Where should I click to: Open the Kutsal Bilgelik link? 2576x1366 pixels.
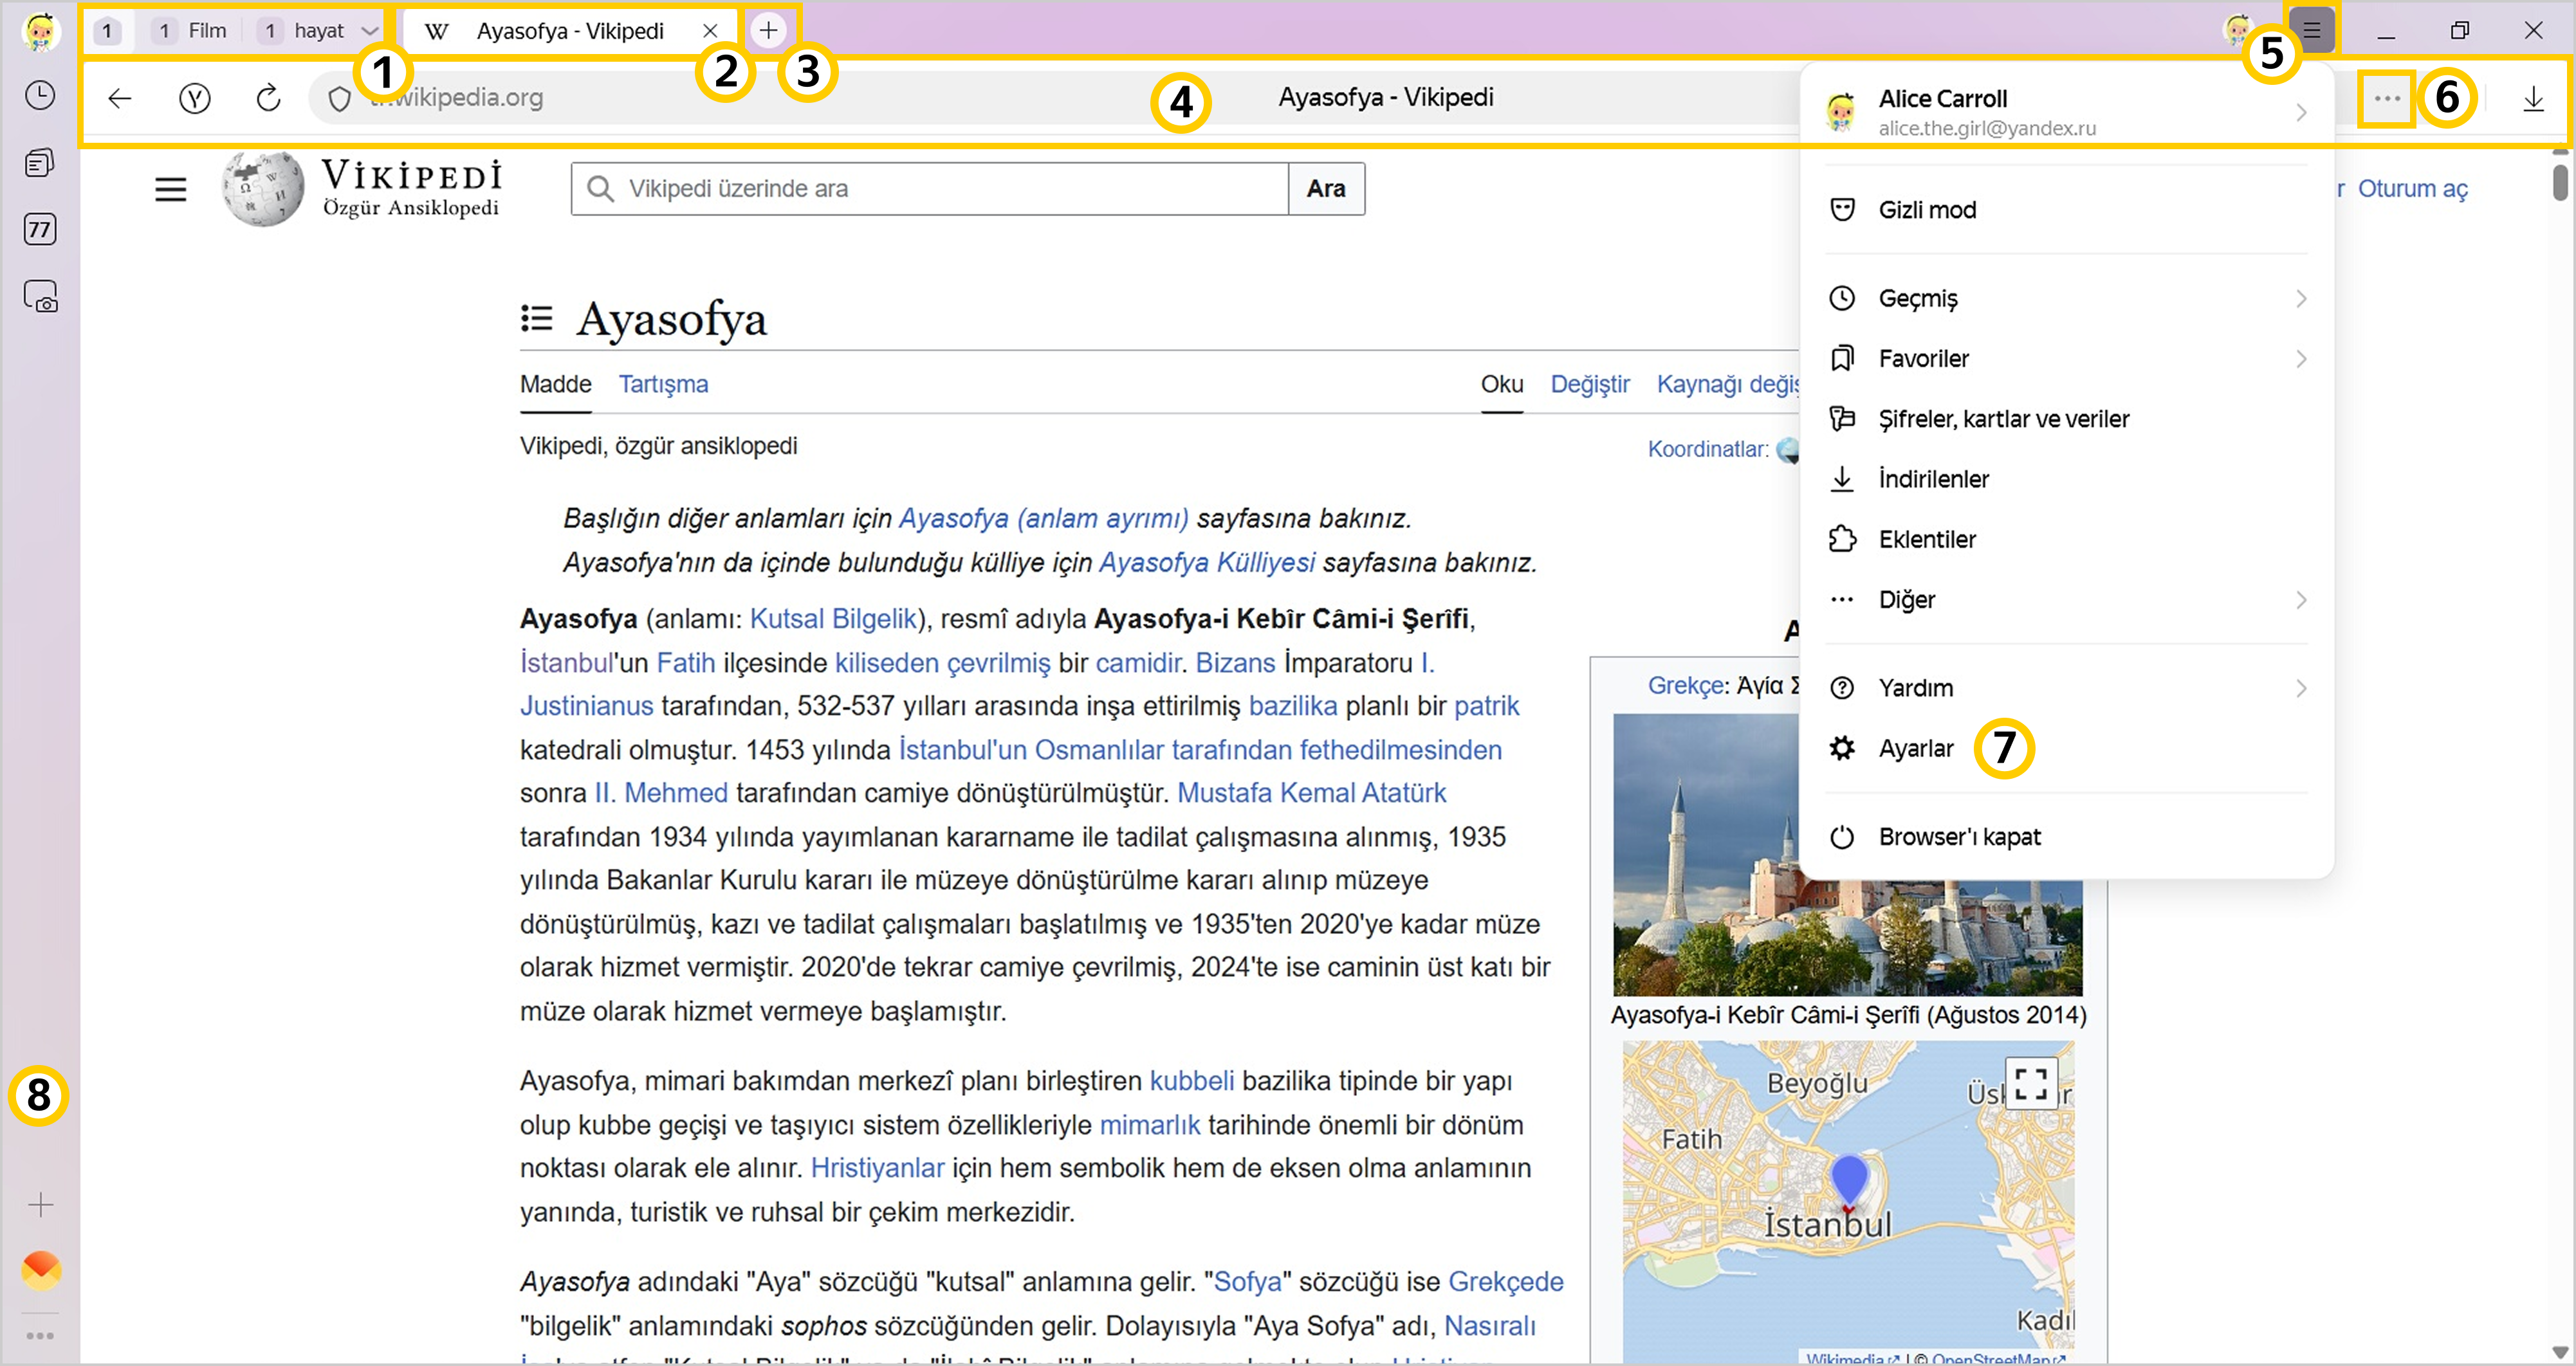833,619
